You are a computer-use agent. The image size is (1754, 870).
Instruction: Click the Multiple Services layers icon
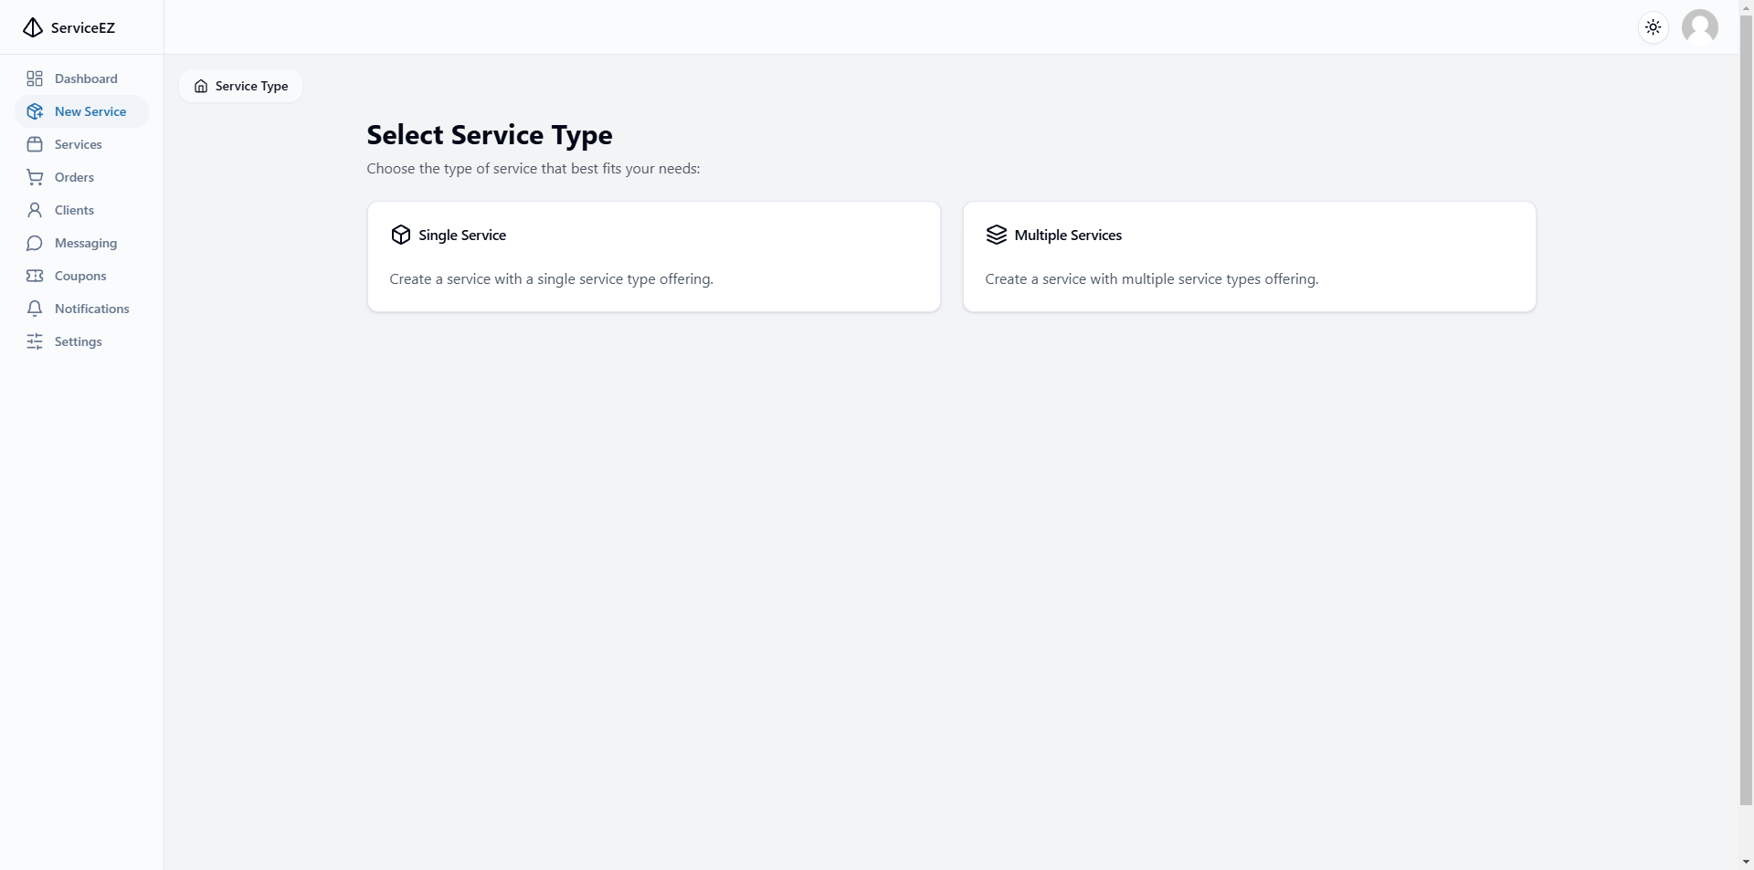(996, 235)
